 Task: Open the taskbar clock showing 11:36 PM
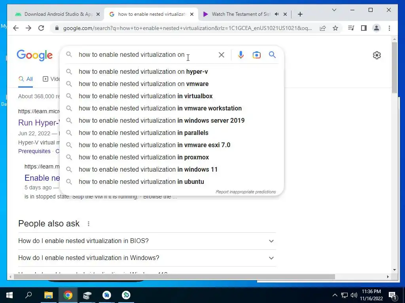coord(371,295)
